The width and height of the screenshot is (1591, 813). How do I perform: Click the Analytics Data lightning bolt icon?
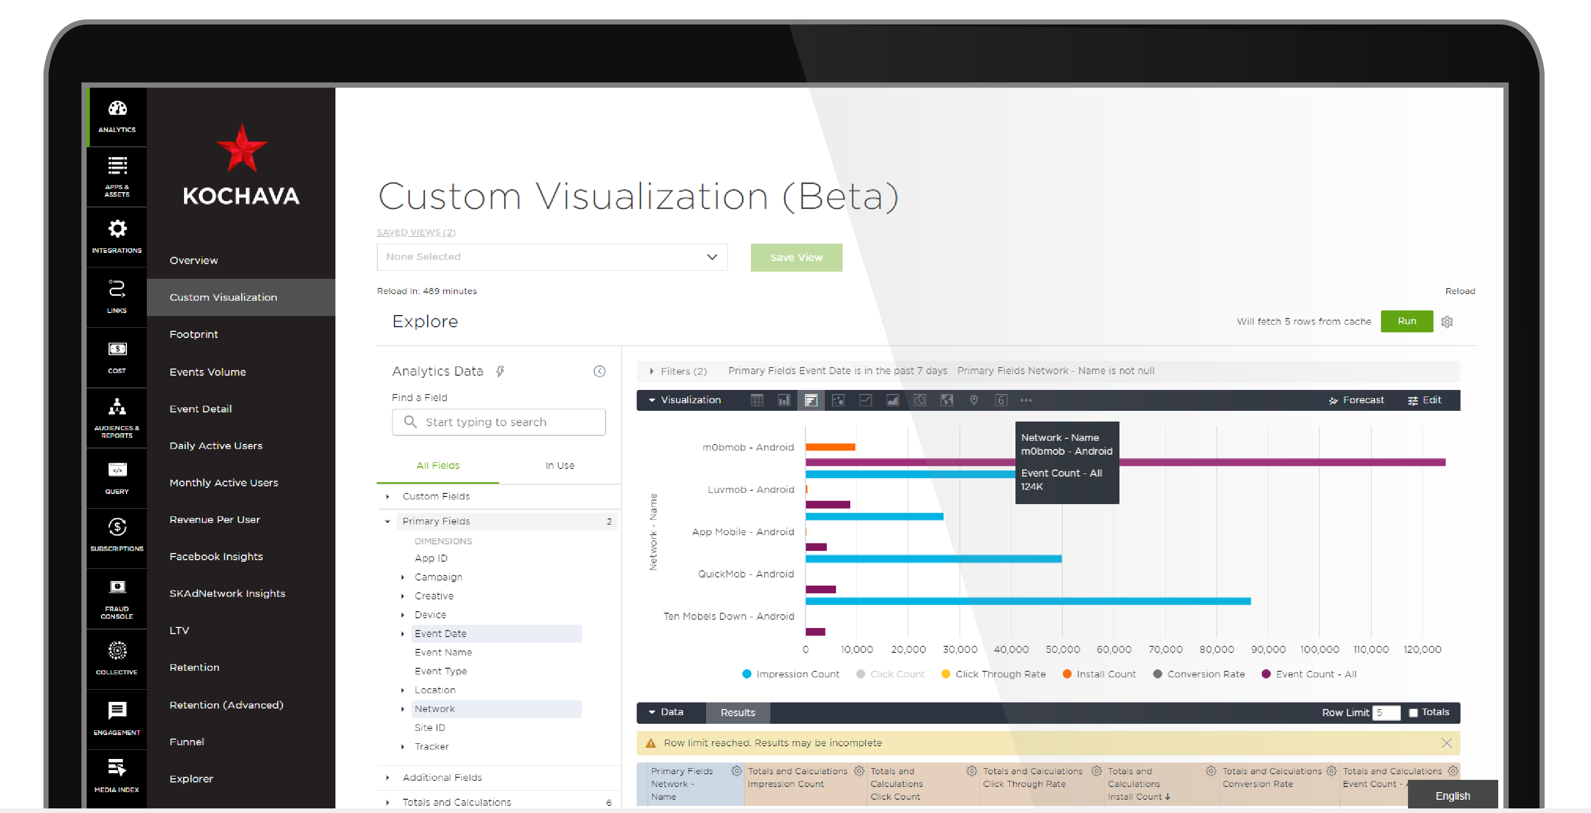(x=500, y=371)
